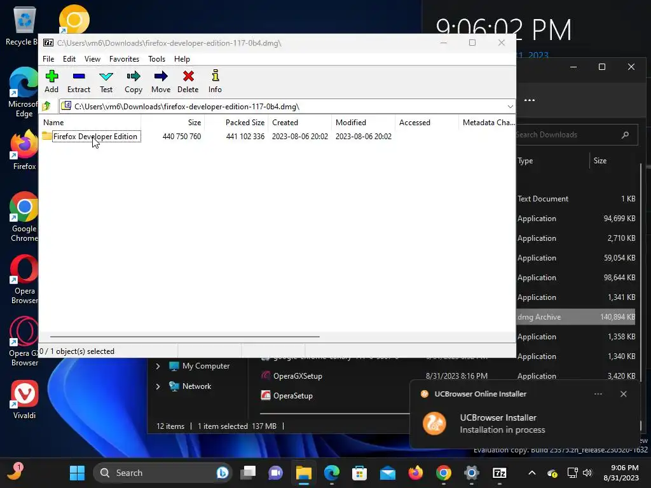Open the Firefox desktop shortcut
This screenshot has width=651, height=488.
coord(24,150)
